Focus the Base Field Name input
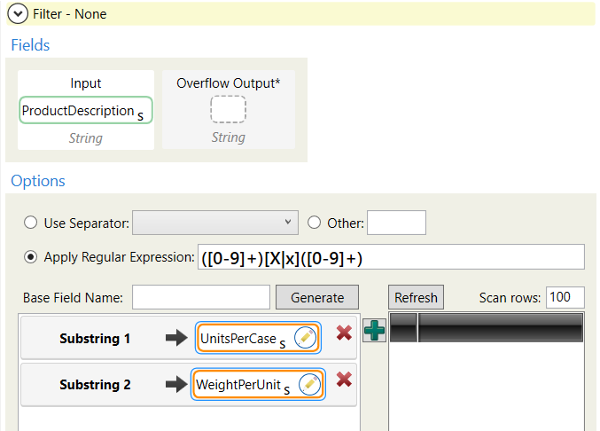Viewport: 600px width, 431px height. tap(202, 297)
